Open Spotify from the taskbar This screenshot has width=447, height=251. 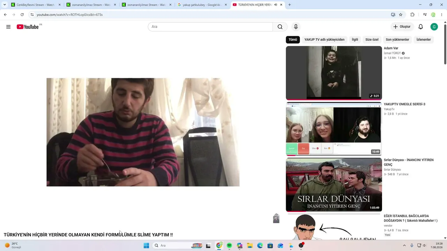pos(229,245)
